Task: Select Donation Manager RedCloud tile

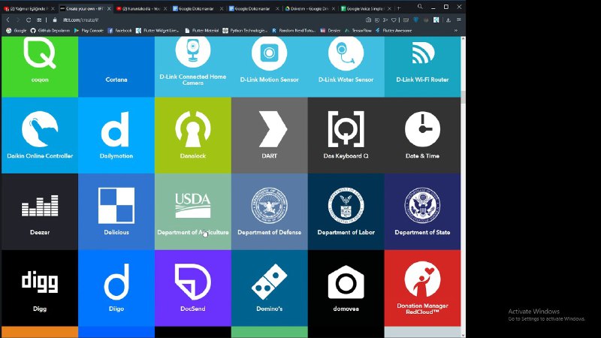Action: (422, 288)
